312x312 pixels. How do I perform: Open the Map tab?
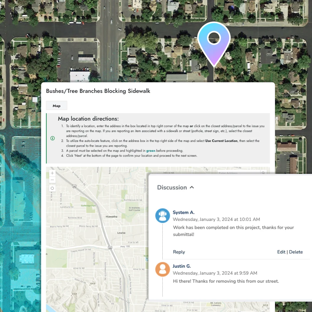coord(56,106)
